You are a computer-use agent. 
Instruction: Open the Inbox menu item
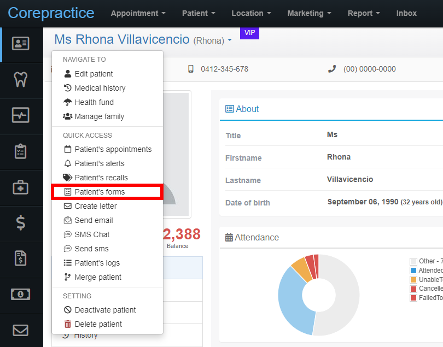pos(406,13)
